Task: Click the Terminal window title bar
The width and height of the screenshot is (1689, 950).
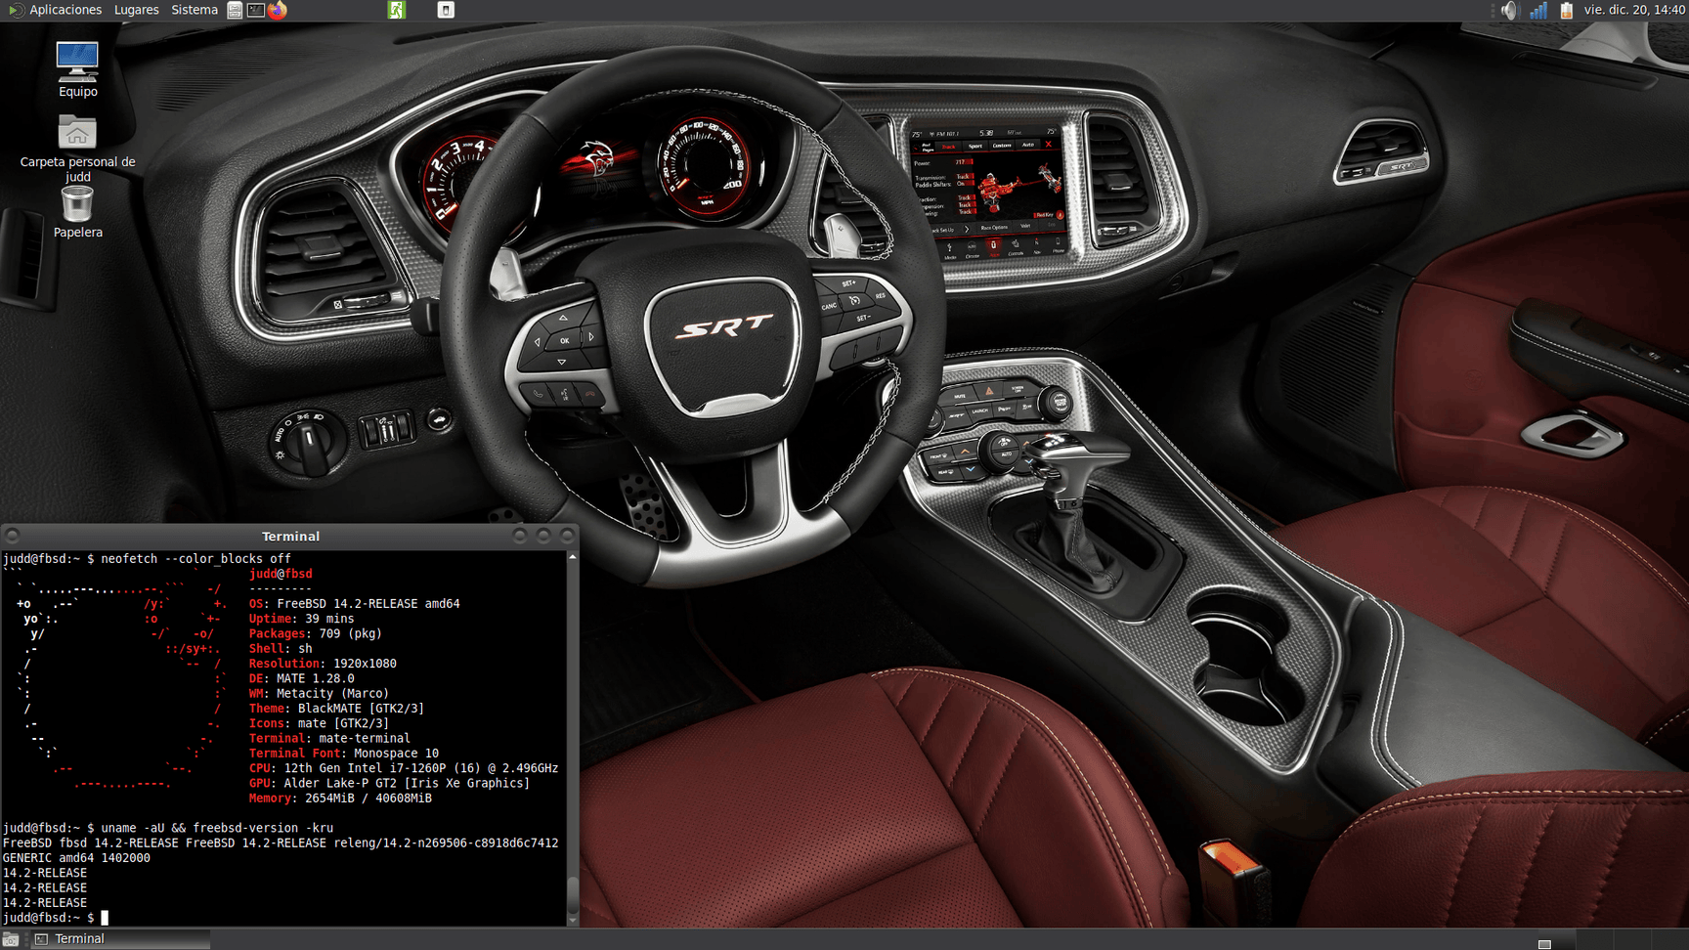Action: tap(290, 536)
